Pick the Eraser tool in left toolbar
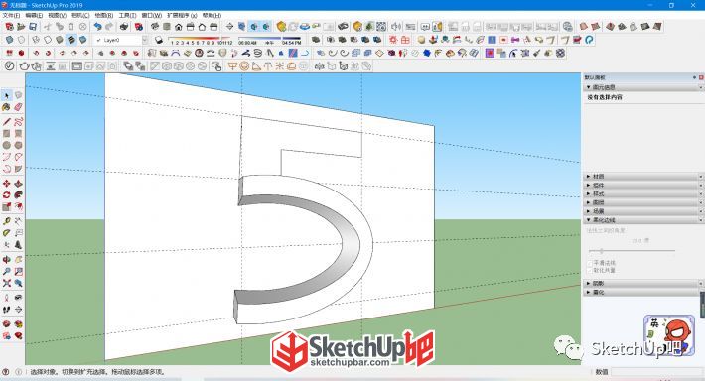Screen dimensions: 705x381 point(18,107)
